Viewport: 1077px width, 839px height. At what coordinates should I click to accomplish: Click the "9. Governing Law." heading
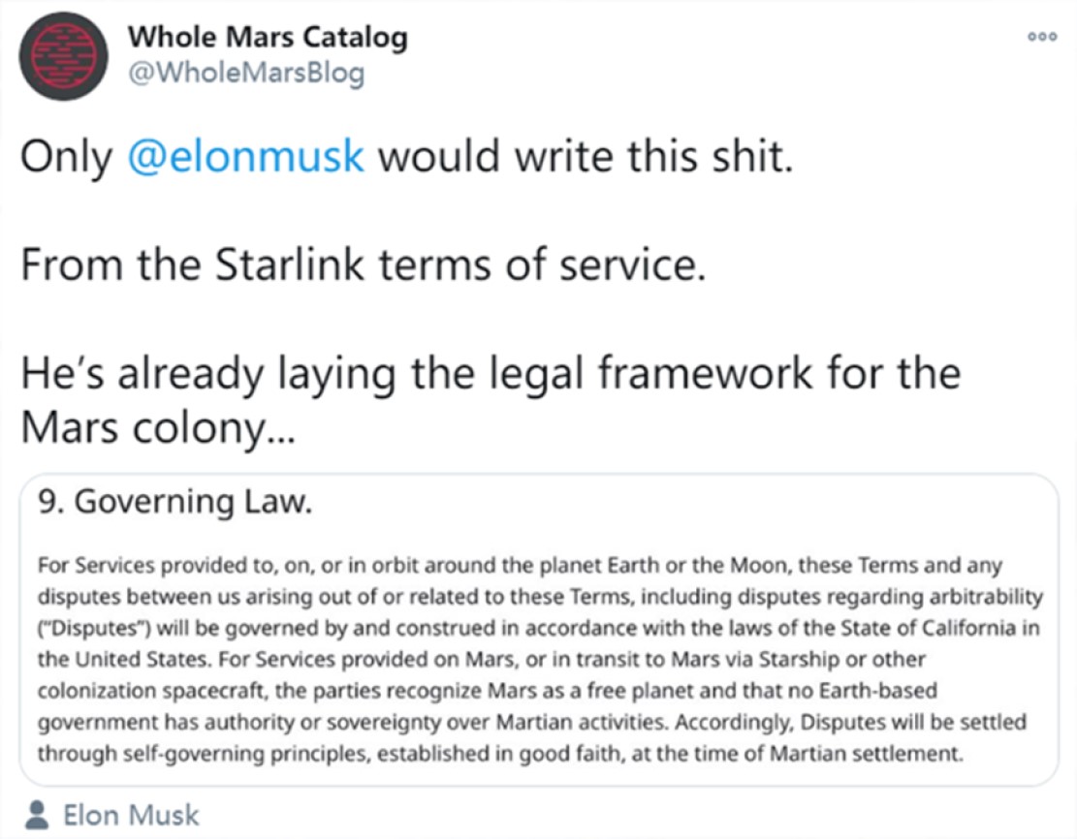point(175,501)
